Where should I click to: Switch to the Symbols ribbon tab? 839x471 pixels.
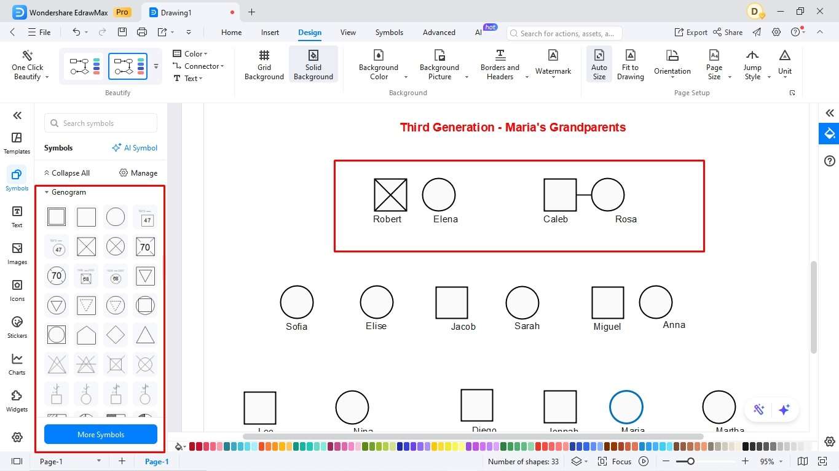coord(389,33)
